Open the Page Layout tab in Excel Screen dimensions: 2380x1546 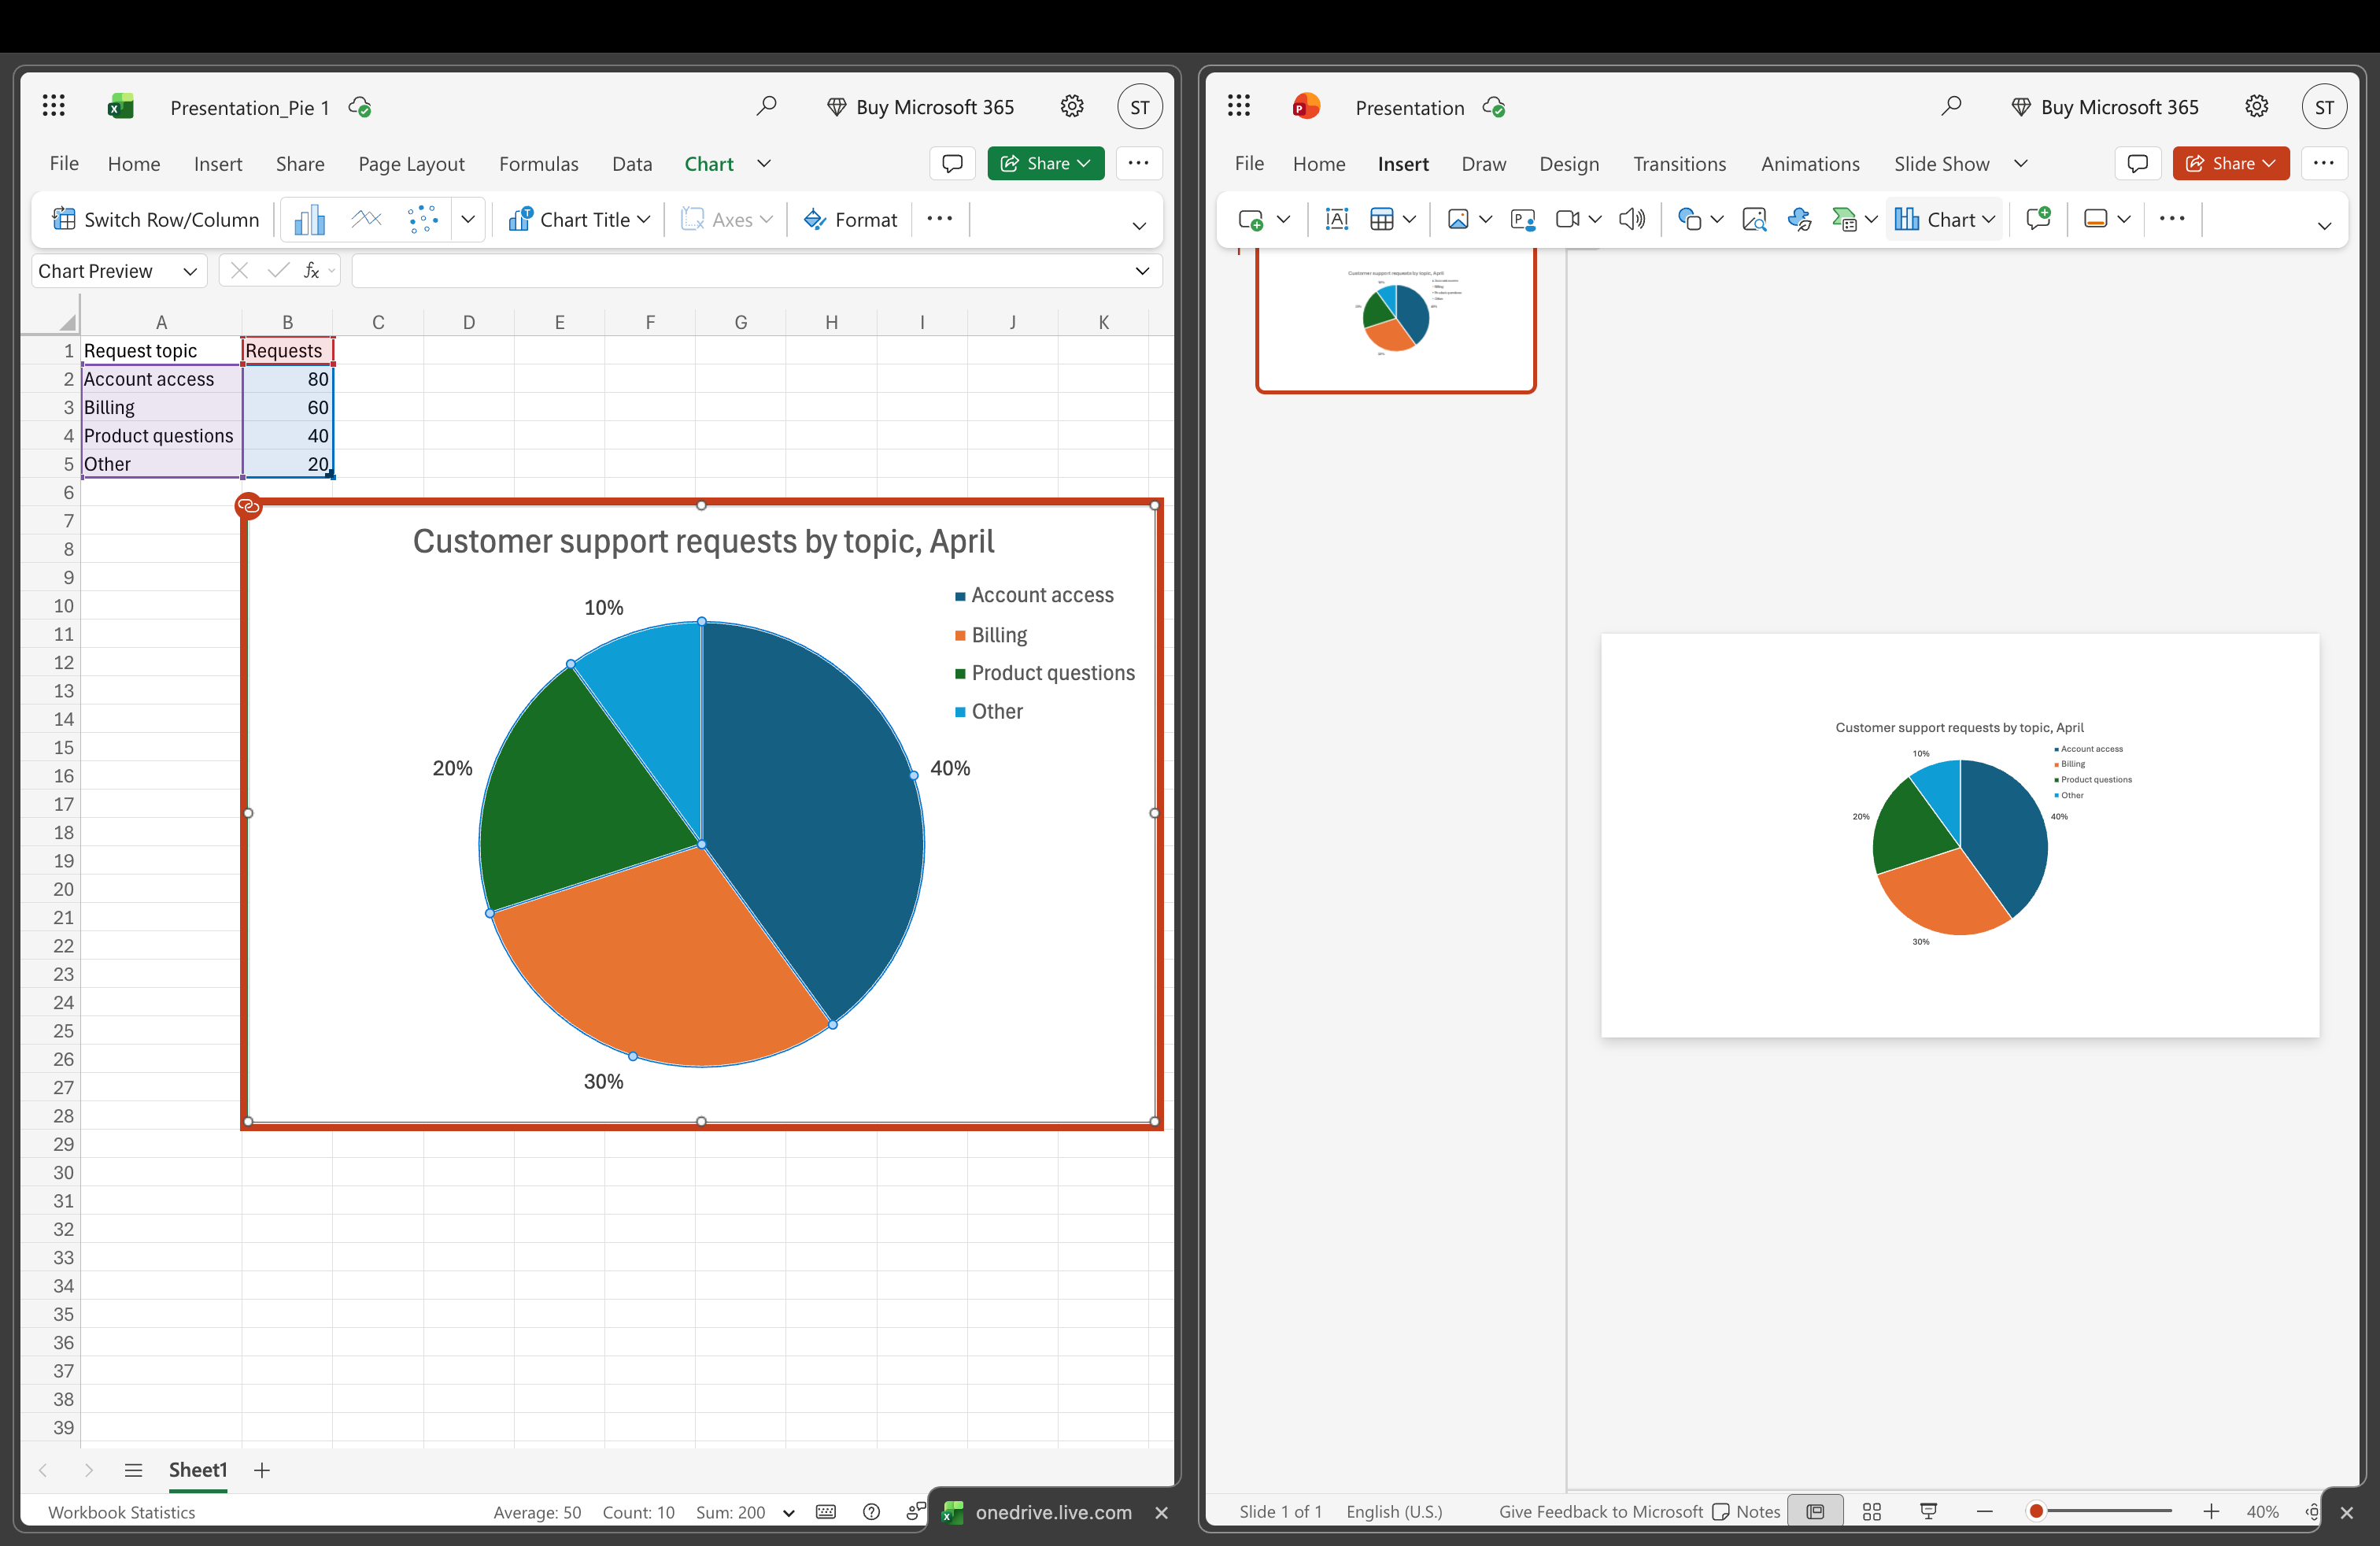(411, 163)
